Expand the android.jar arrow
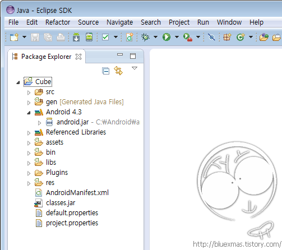The image size is (282, 250). pyautogui.click(x=39, y=123)
